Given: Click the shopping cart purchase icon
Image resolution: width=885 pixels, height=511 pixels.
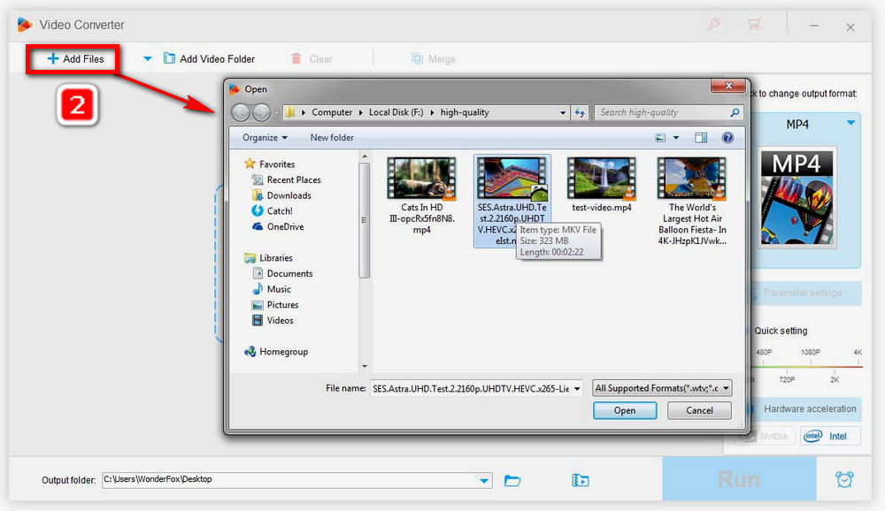Looking at the screenshot, I should click(754, 25).
